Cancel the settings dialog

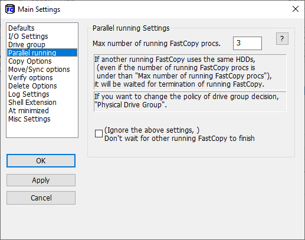(41, 198)
